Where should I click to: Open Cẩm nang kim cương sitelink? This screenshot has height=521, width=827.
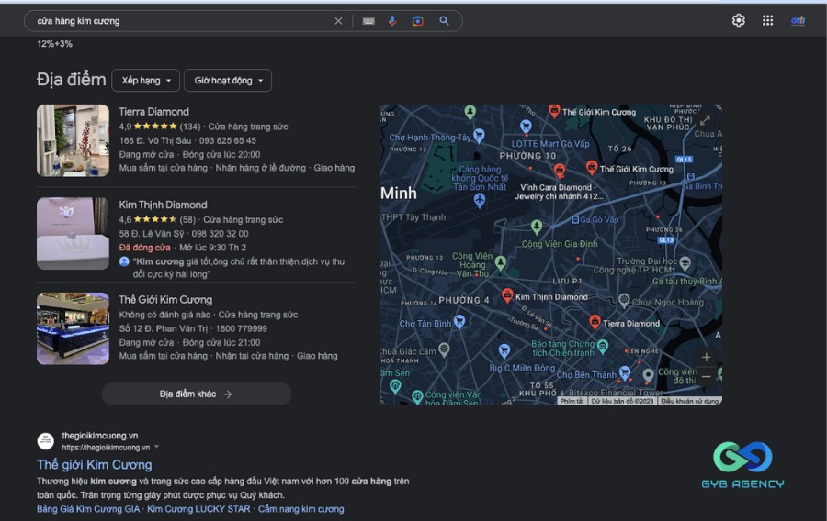point(300,509)
